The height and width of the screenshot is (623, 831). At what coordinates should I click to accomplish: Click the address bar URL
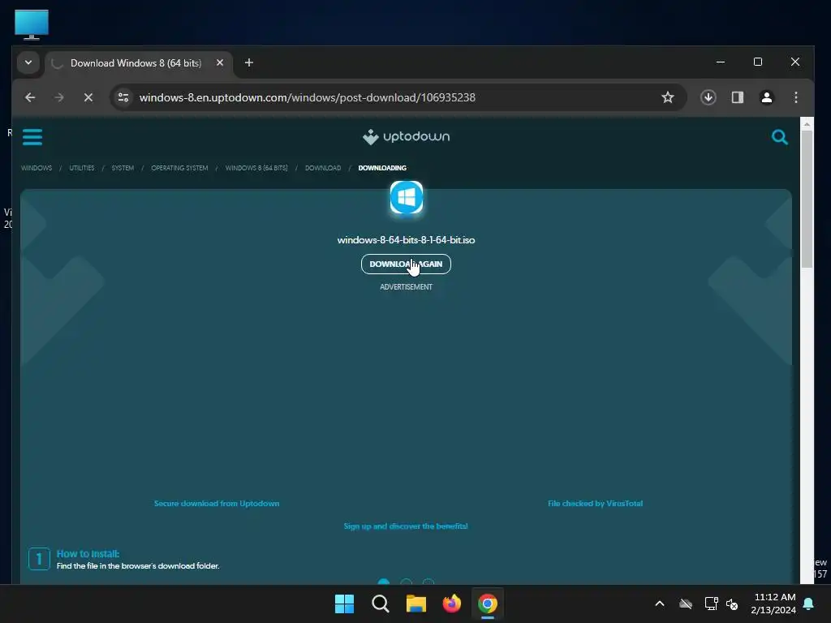pos(308,97)
